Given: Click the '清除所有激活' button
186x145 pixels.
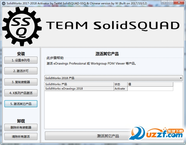Looking at the screenshot, I should 21,136.
